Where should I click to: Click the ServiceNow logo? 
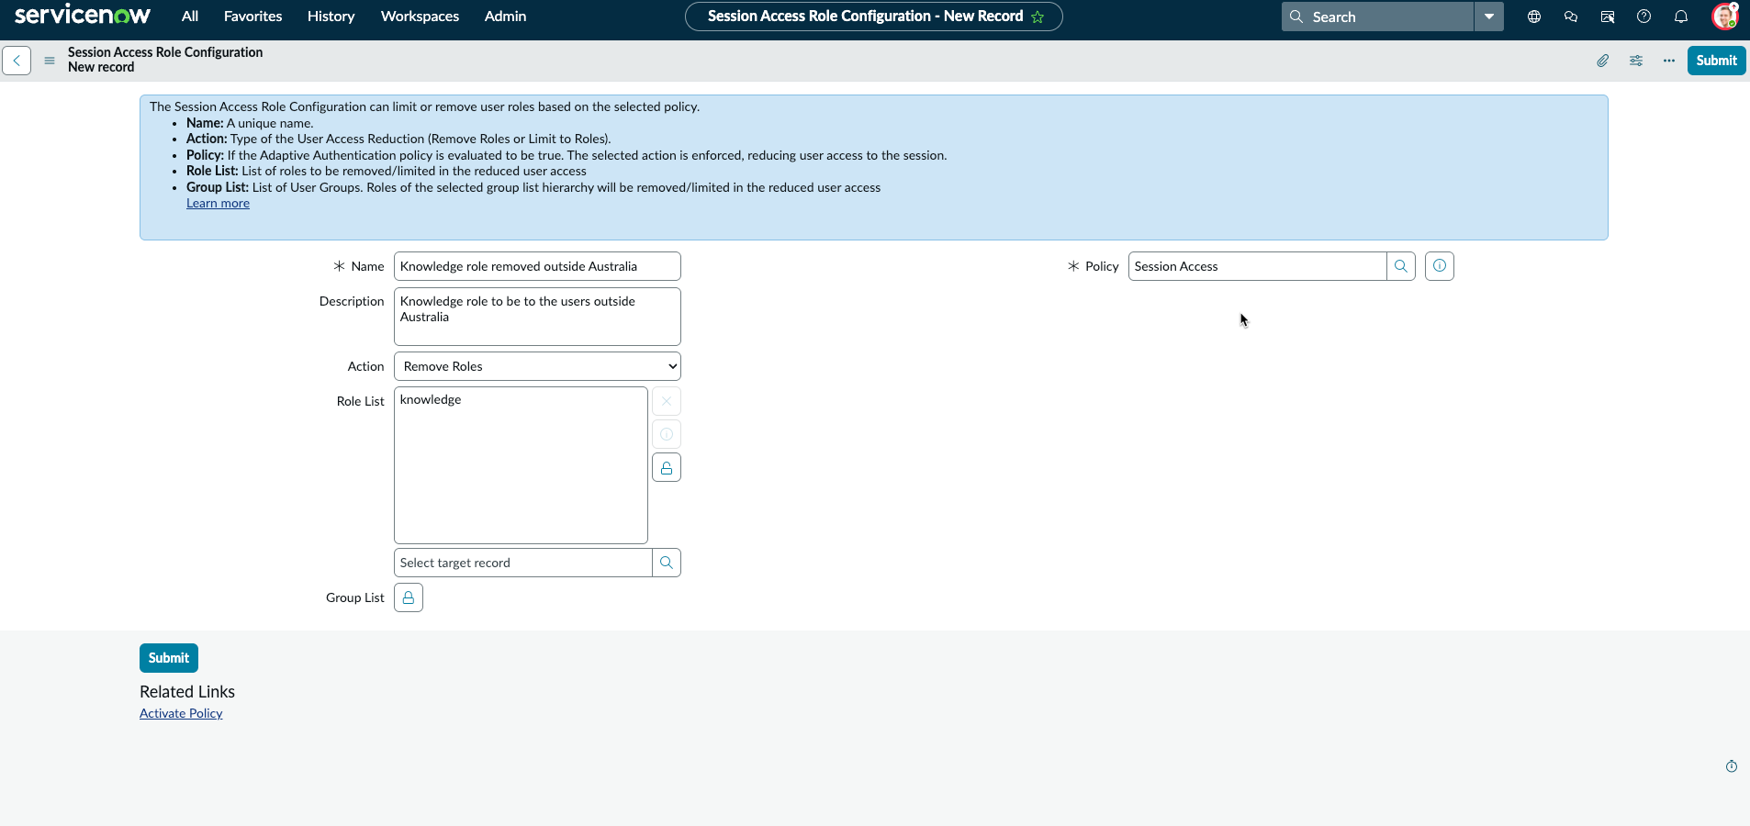tap(83, 16)
